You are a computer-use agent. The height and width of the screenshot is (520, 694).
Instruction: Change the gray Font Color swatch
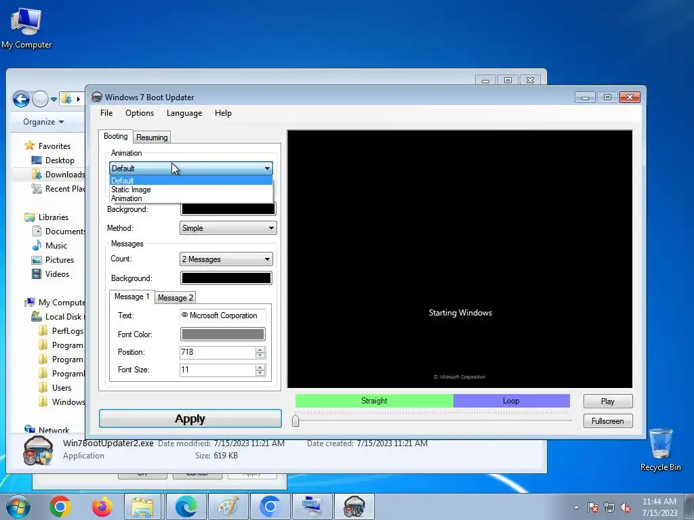(x=222, y=334)
